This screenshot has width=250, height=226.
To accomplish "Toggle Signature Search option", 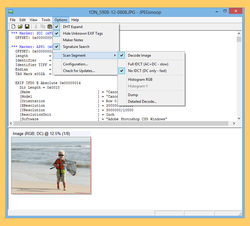I will 86,47.
